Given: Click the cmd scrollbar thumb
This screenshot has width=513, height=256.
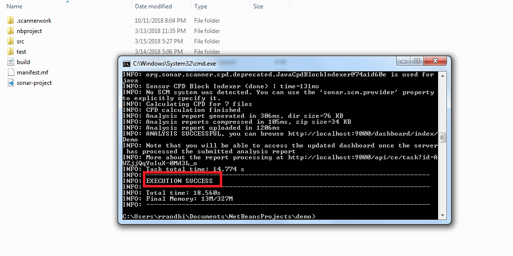Looking at the screenshot, I should pos(443,137).
